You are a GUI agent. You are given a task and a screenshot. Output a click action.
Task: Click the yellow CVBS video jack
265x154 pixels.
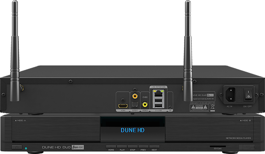point(145,104)
